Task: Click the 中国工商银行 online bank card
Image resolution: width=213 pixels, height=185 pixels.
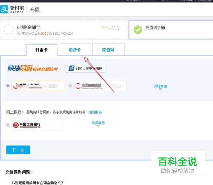Action: (38, 125)
